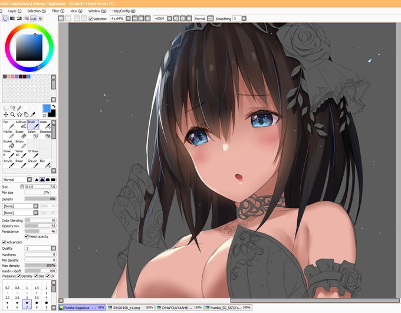
Task: Toggle the transparent color box
Action: (44, 116)
